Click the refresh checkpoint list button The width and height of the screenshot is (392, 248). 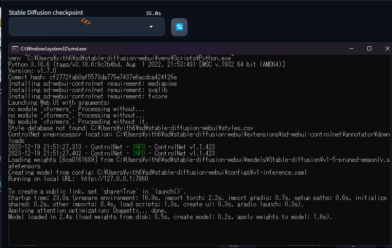(179, 27)
